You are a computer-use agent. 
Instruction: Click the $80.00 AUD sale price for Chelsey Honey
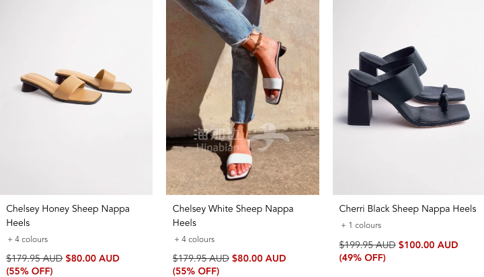click(x=92, y=258)
